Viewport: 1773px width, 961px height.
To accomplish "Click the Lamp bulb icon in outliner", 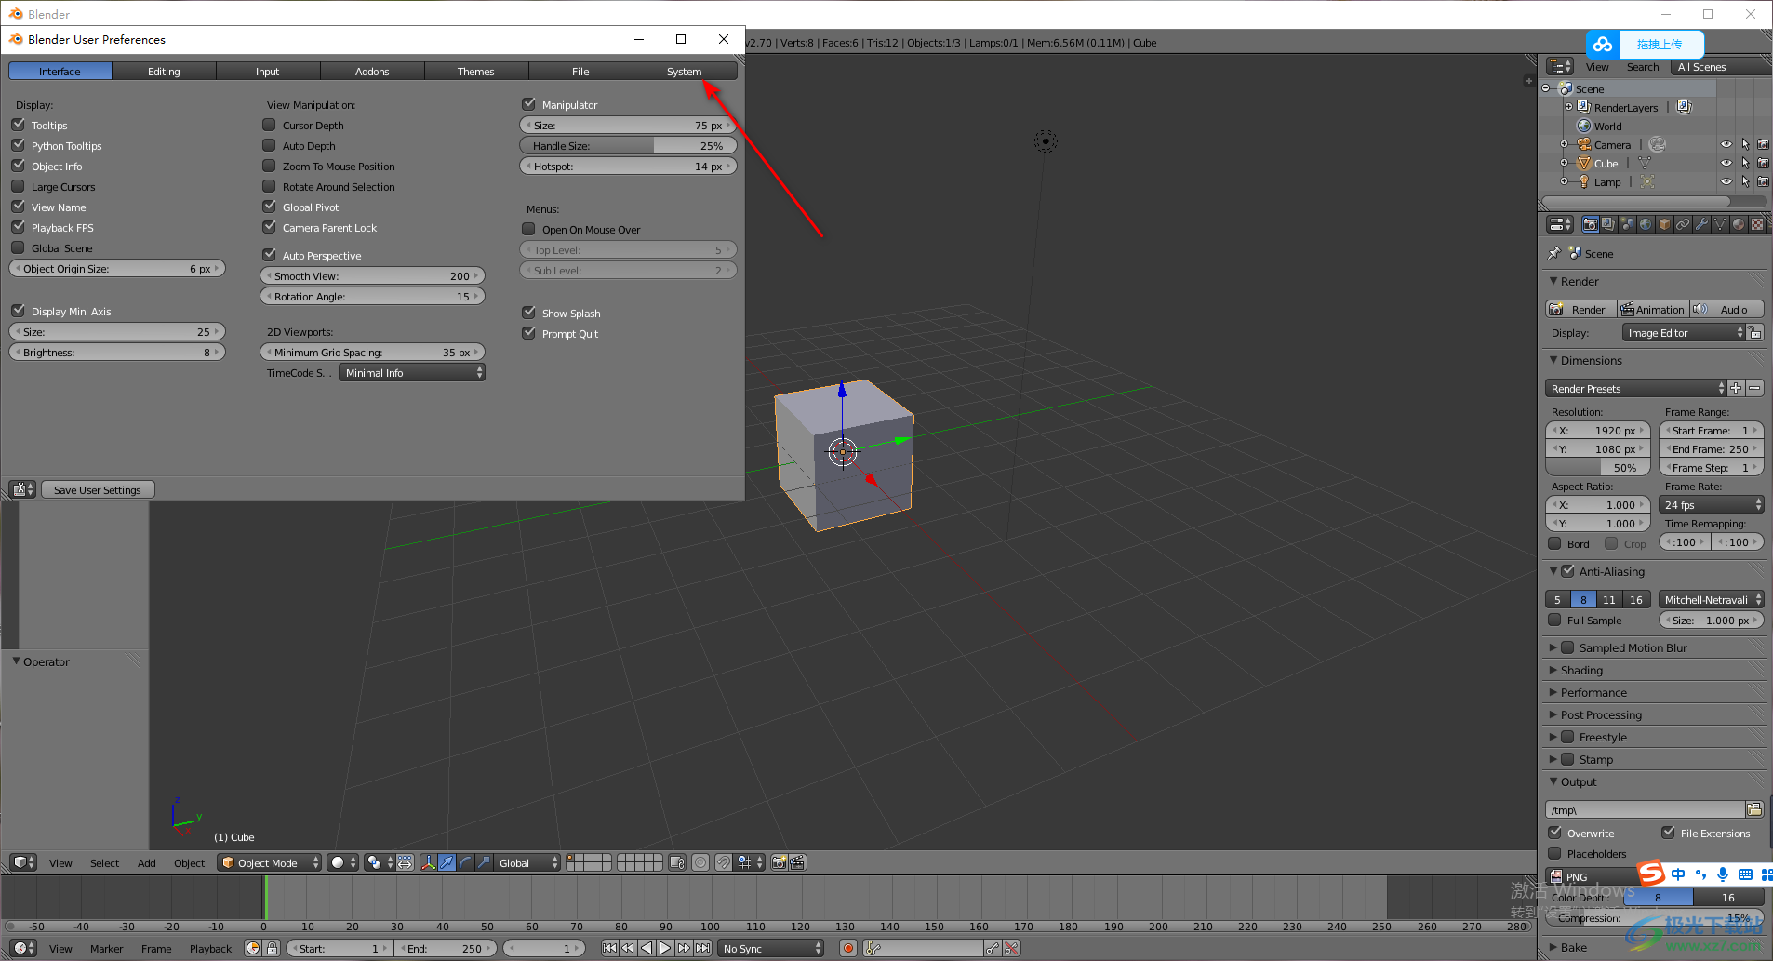I will coord(1584,181).
